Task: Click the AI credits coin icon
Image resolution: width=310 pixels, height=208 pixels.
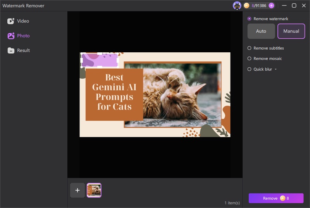Action: 246,5
